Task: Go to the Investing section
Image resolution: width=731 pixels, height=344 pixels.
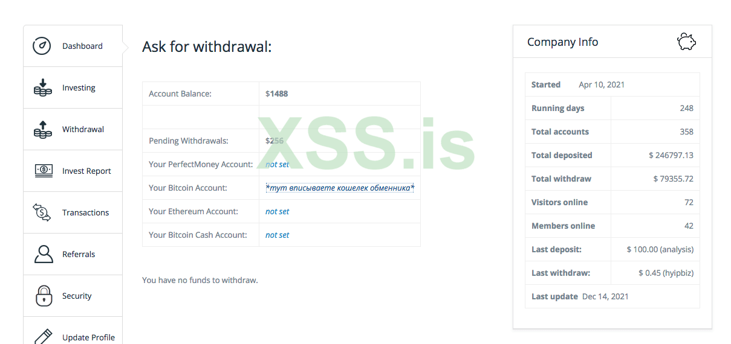Action: [79, 88]
